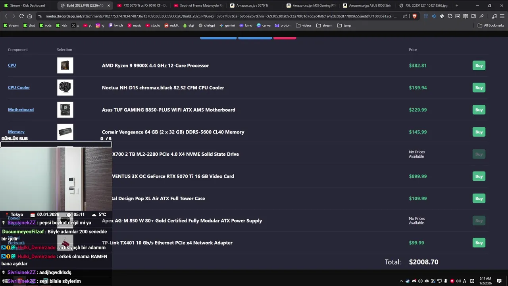Click Buy for the Pop XL Air case
The height and width of the screenshot is (286, 508).
479,199
